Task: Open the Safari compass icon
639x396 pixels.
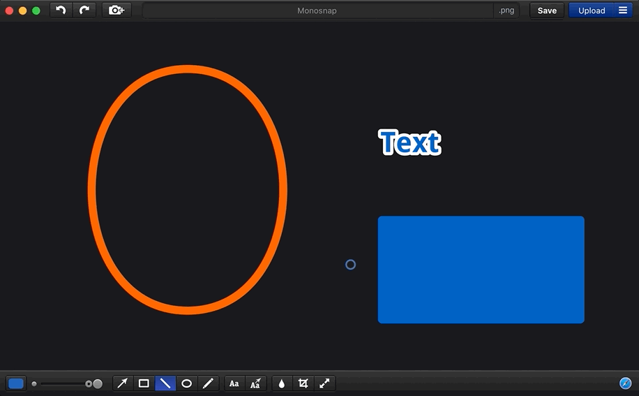Action: [x=625, y=383]
